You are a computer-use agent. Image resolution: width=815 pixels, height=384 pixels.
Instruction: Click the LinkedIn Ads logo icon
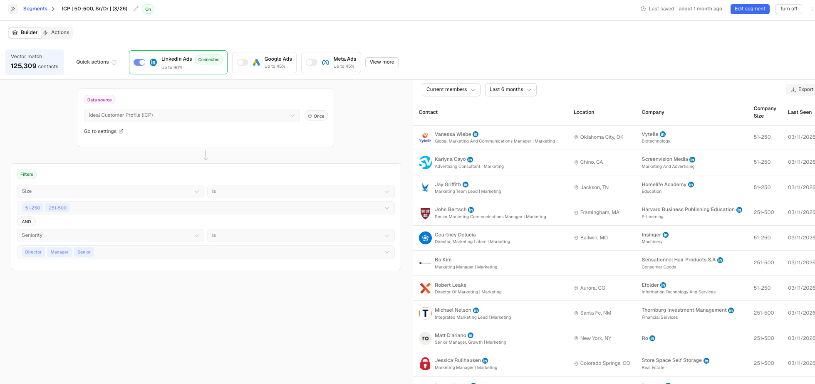click(154, 62)
